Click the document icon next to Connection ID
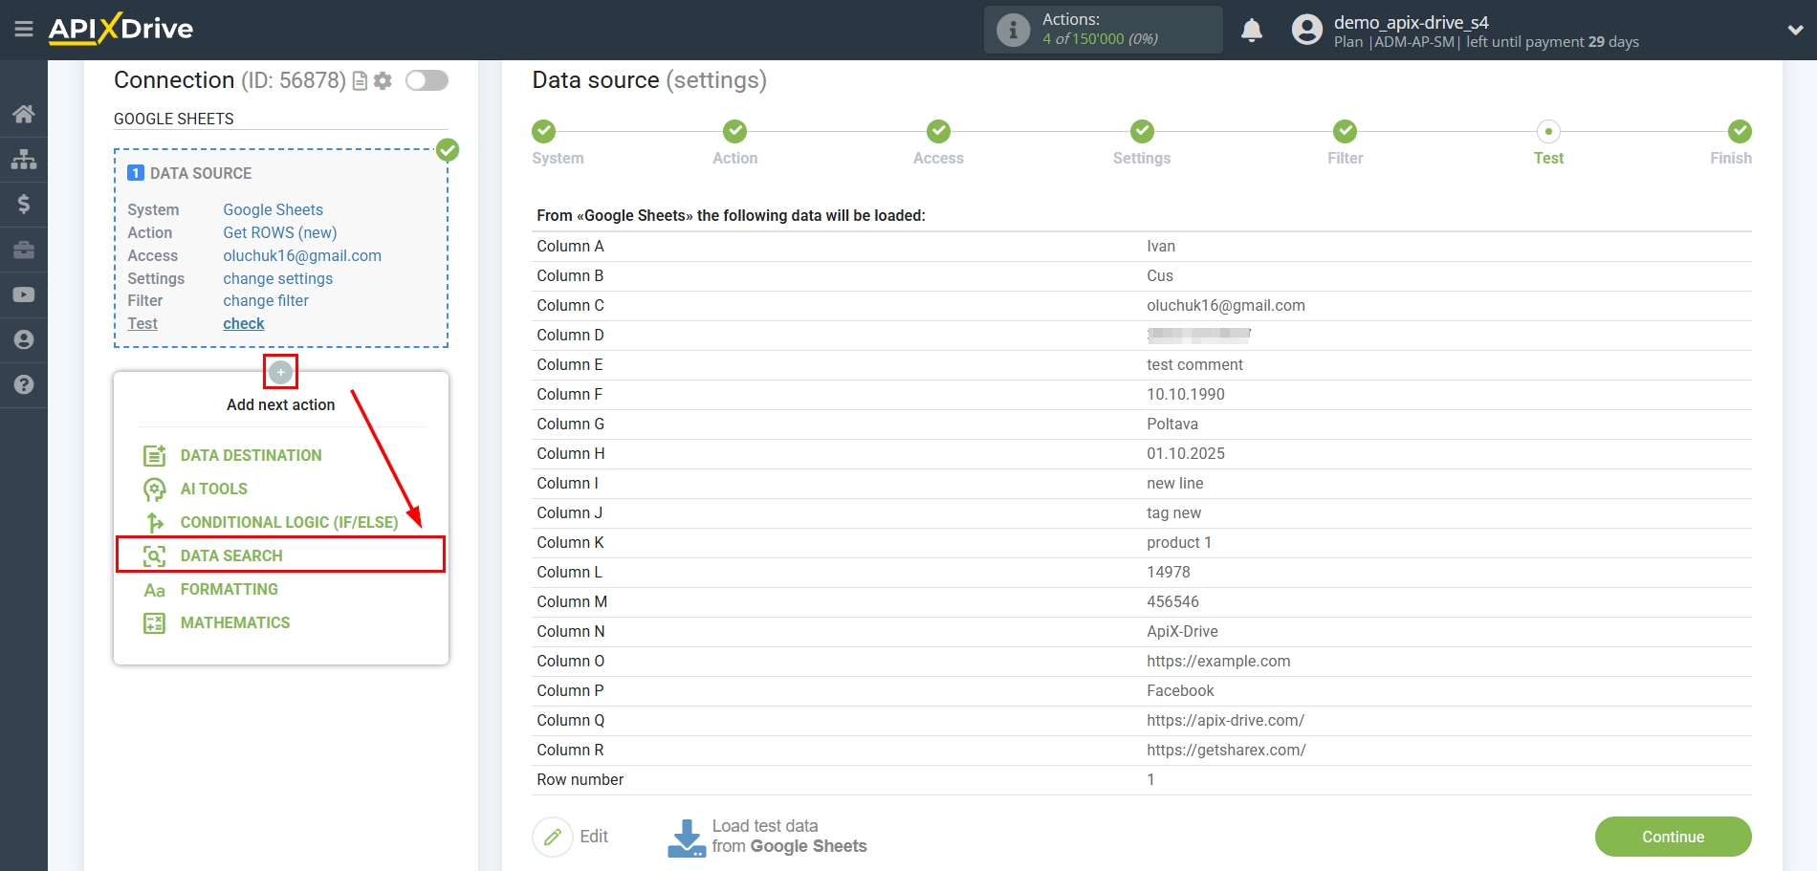 (x=360, y=80)
